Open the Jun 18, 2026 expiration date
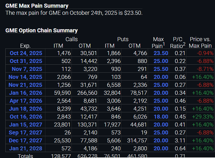This screenshot has height=158, width=215. (26, 109)
